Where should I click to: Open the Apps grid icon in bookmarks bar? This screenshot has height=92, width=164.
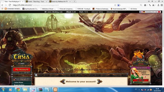2,9
